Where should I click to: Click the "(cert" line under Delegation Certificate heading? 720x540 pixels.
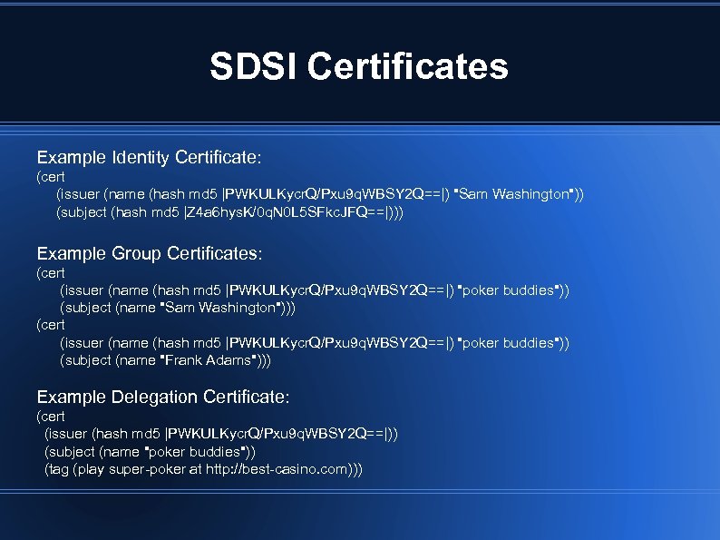coord(51,417)
